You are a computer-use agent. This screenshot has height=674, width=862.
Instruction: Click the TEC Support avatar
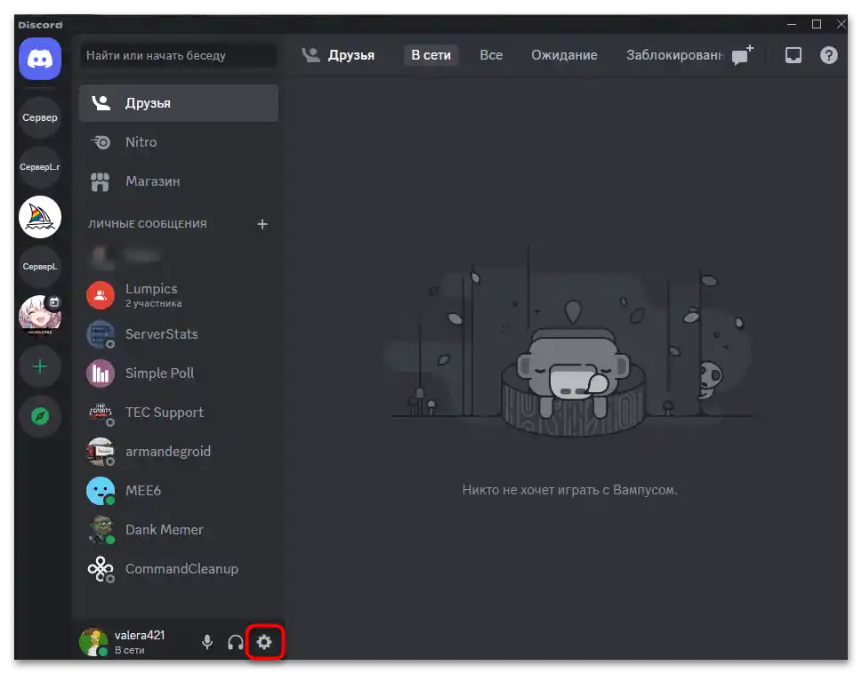coord(101,413)
